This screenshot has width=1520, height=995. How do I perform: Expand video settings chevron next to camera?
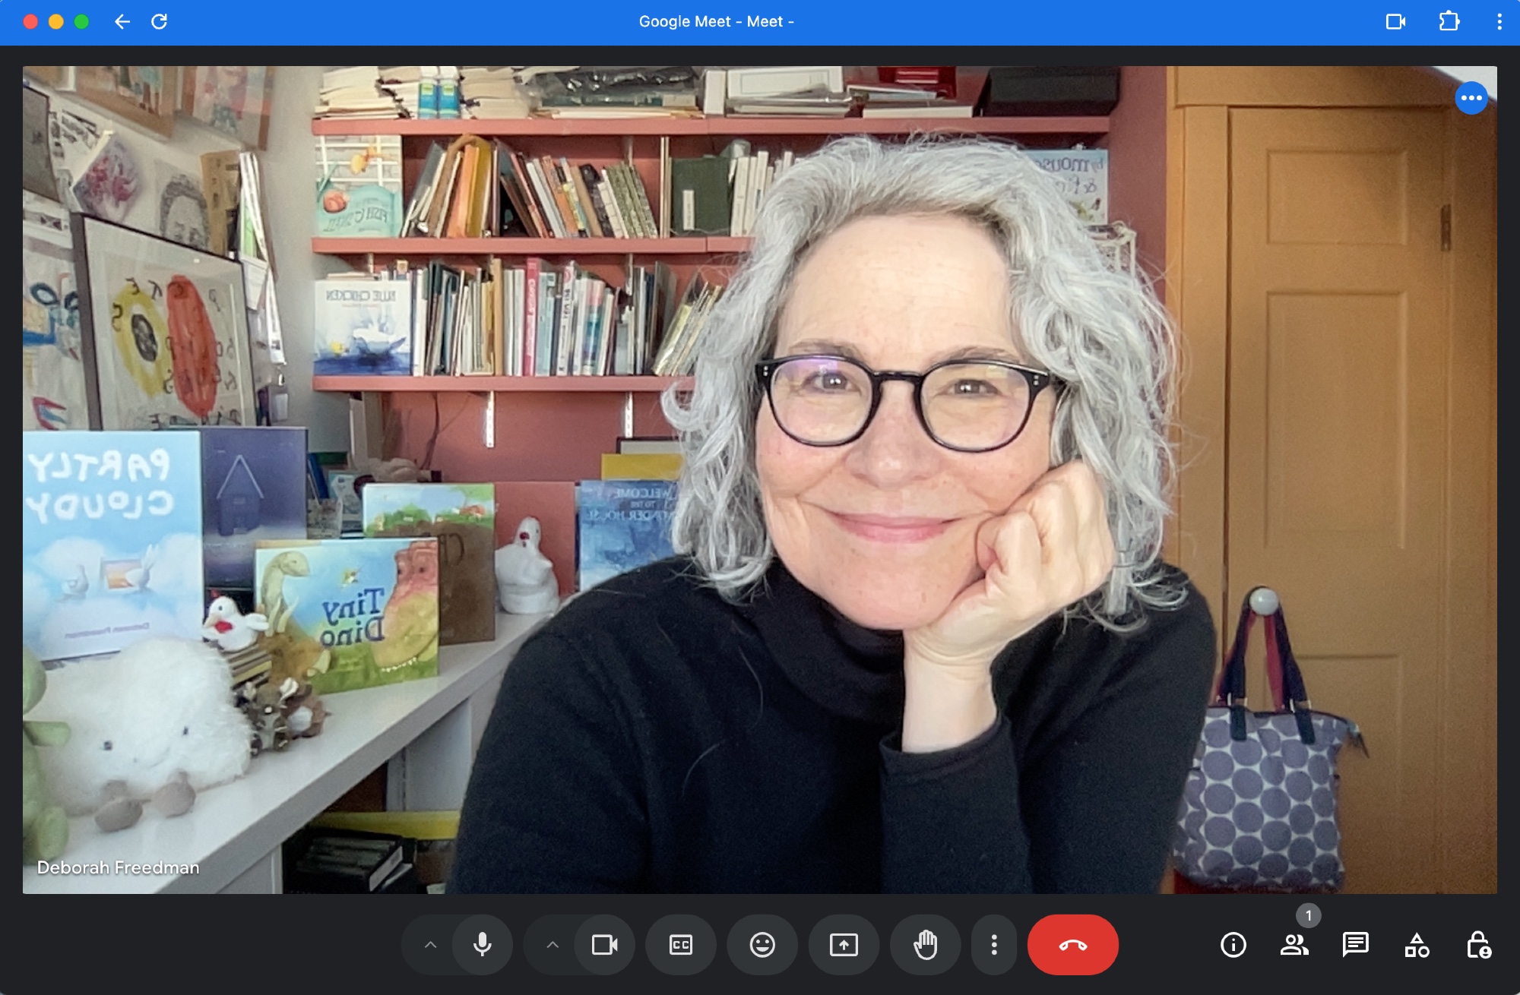tap(553, 945)
